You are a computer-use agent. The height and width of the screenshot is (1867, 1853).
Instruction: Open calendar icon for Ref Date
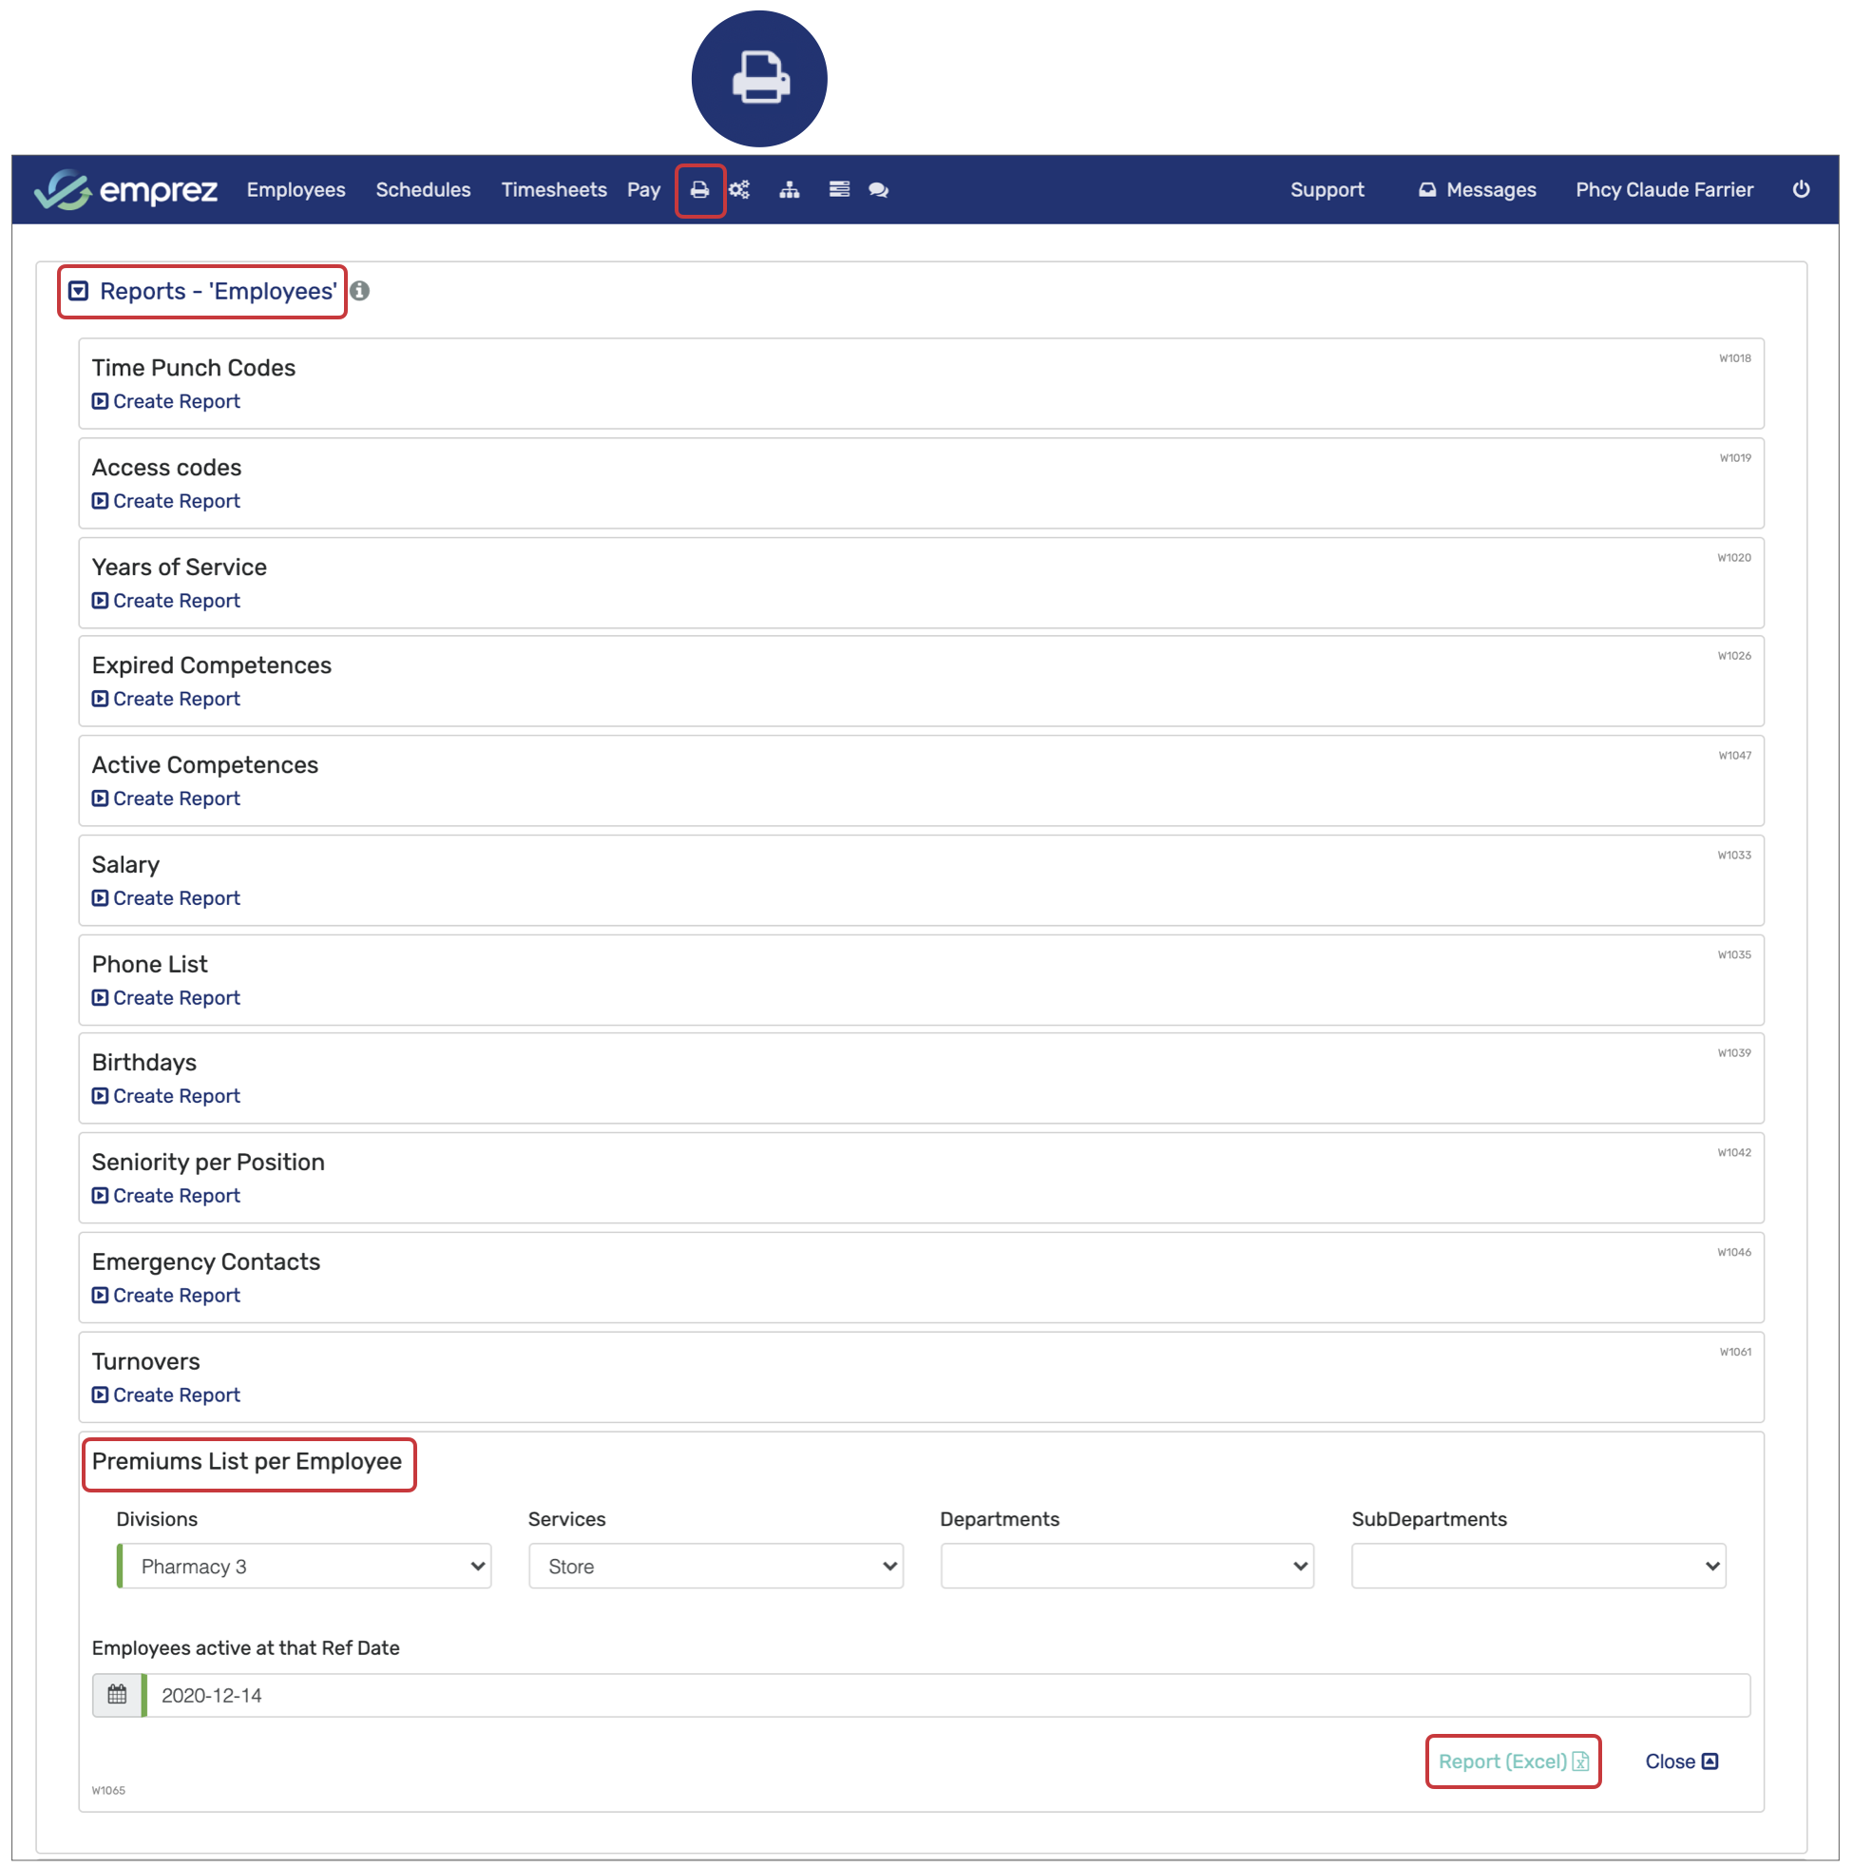(x=117, y=1695)
